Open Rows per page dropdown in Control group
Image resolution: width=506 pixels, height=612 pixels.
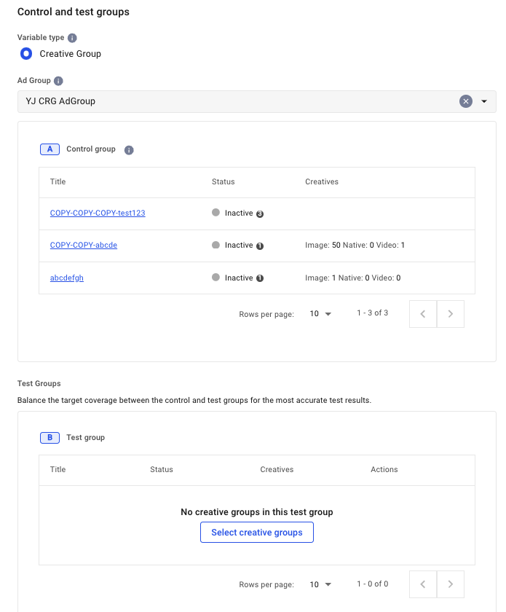[320, 314]
